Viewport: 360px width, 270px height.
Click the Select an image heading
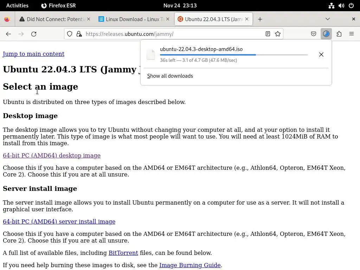pyautogui.click(x=40, y=86)
